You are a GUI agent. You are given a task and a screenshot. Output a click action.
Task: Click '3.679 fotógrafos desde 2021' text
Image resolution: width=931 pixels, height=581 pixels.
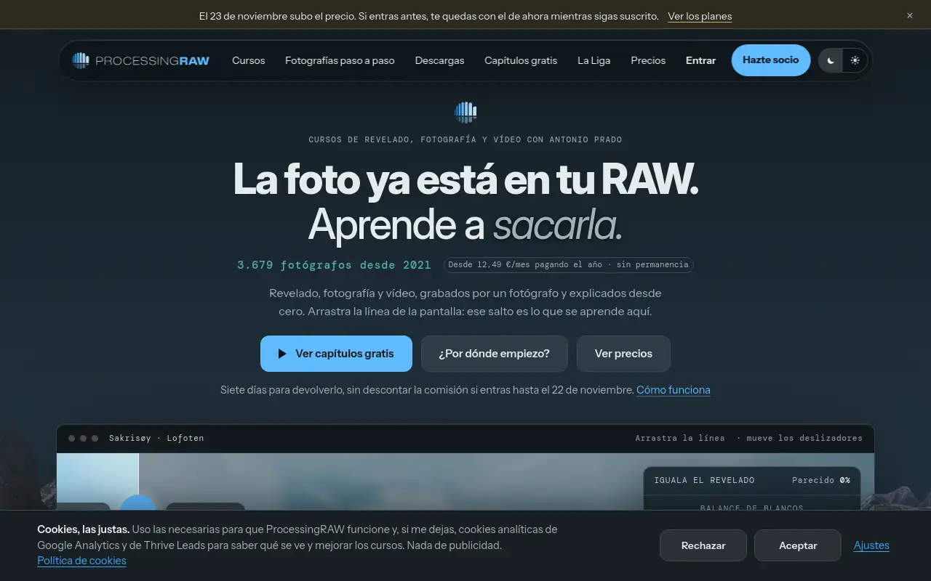[334, 265]
